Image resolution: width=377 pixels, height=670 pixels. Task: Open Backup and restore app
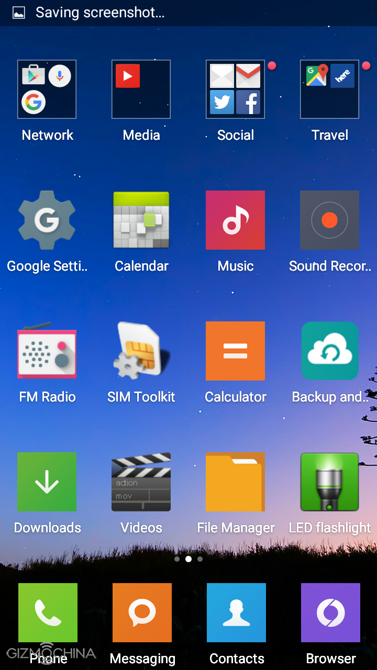(x=329, y=351)
